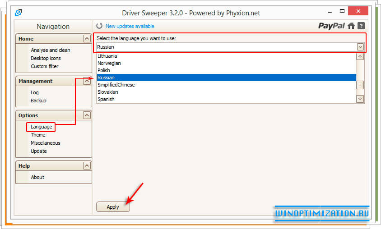This screenshot has width=381, height=229.
Task: Open the home page icon
Action: (x=351, y=26)
